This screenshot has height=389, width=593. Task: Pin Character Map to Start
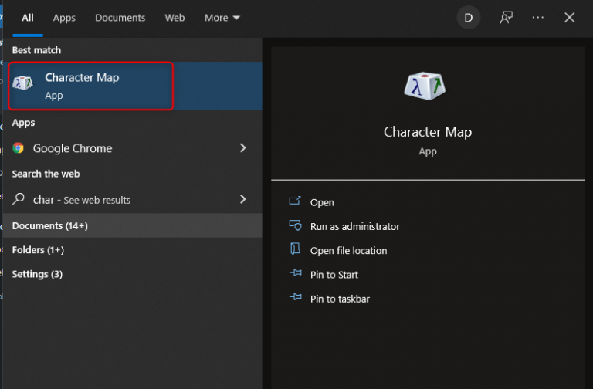[x=334, y=275]
